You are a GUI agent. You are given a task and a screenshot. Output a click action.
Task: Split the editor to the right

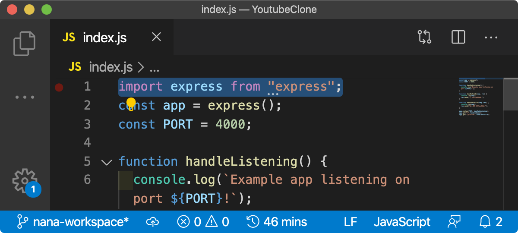[458, 37]
